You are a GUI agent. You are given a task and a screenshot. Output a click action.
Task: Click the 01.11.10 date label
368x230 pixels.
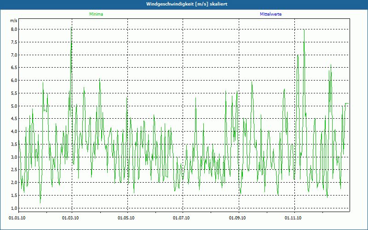click(x=293, y=218)
